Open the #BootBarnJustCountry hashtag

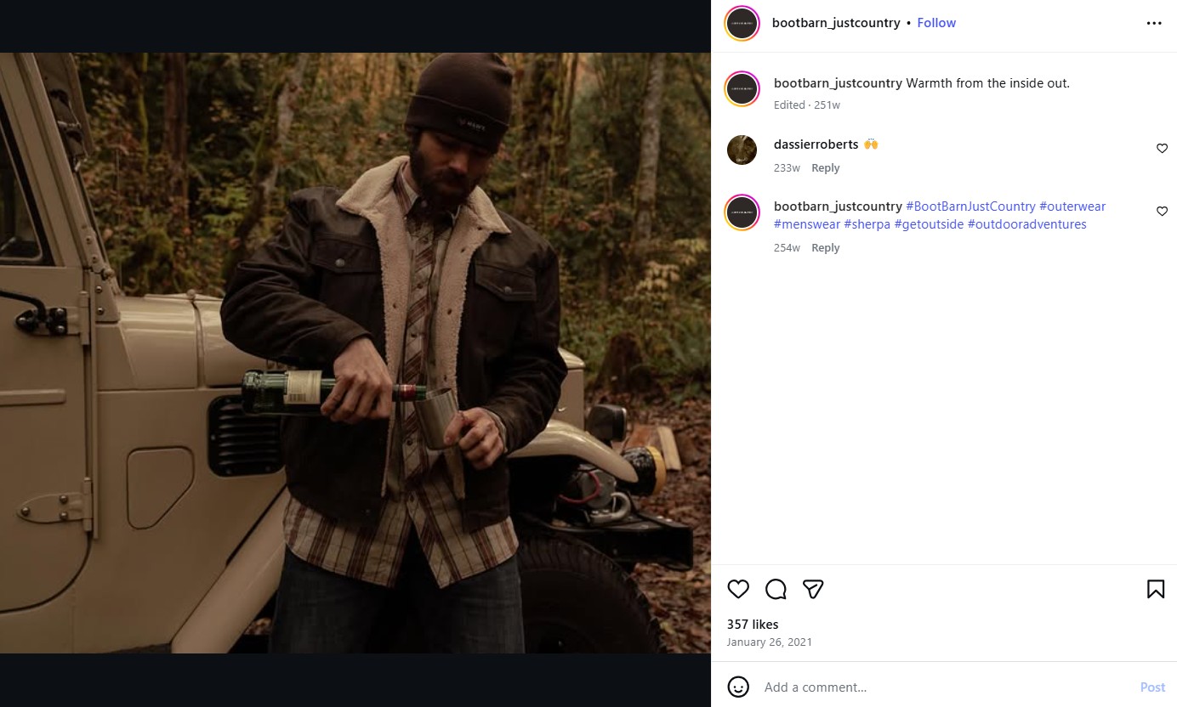(x=970, y=206)
